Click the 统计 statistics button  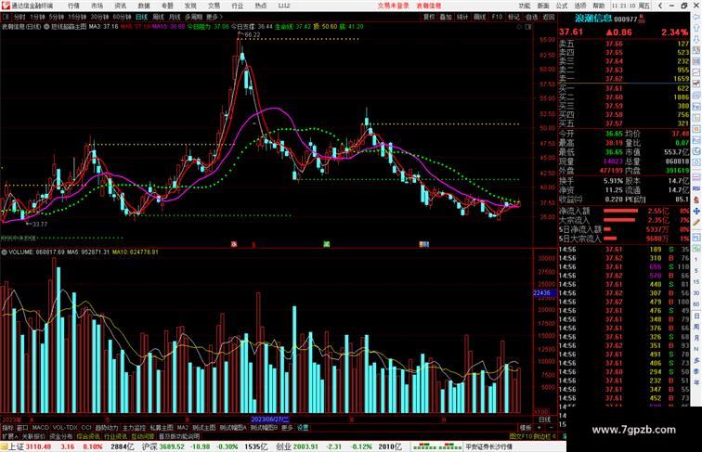coord(462,17)
